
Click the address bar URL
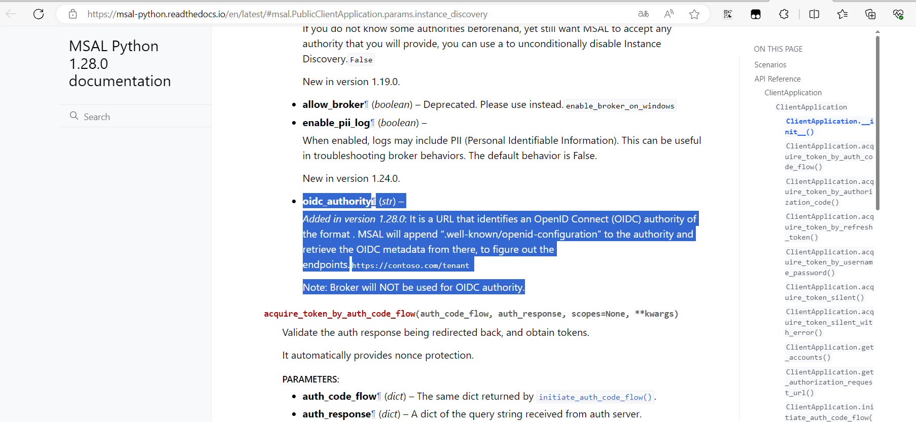[x=287, y=14]
